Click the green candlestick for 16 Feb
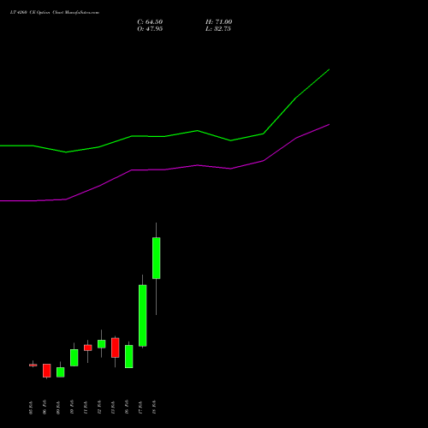The height and width of the screenshot is (428, 428). tap(129, 356)
